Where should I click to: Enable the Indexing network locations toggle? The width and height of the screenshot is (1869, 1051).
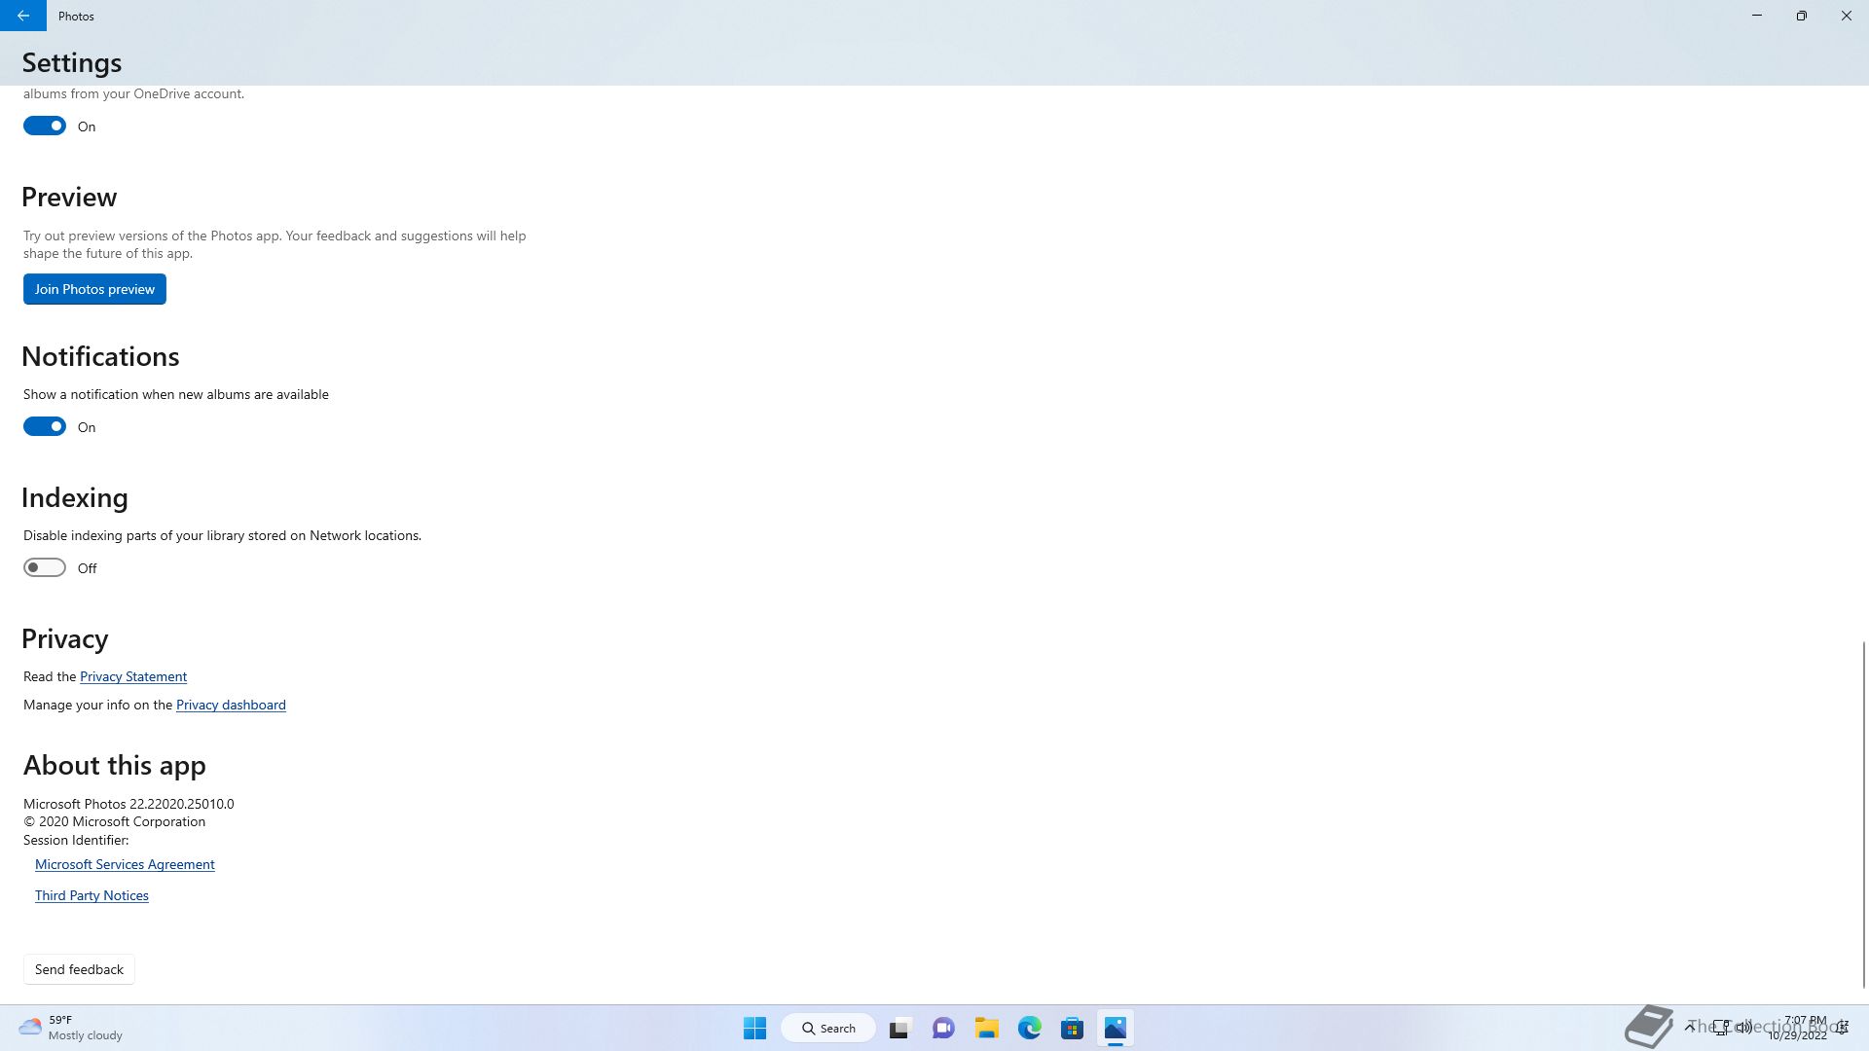click(45, 567)
